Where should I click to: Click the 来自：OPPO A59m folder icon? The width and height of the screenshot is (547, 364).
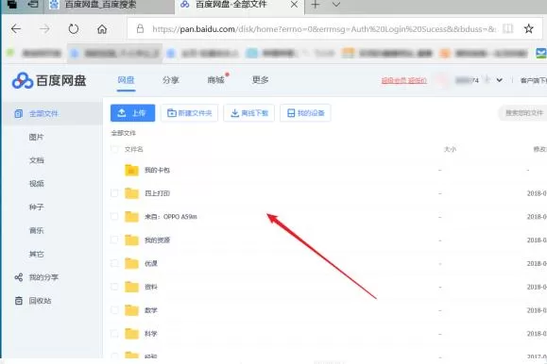click(131, 216)
